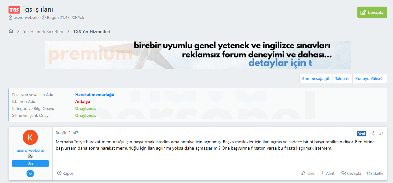The height and width of the screenshot is (183, 393).
Task: Open userofwebsite profile beside the post
Action: click(x=30, y=150)
